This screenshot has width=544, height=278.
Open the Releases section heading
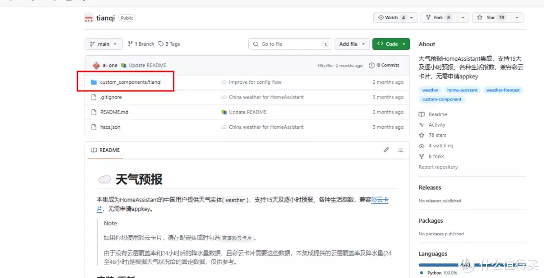(430, 188)
